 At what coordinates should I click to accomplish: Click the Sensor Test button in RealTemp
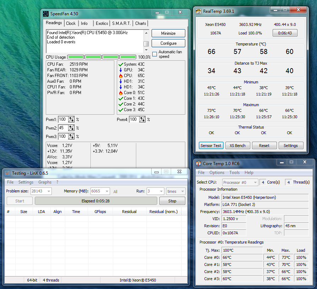tap(211, 146)
